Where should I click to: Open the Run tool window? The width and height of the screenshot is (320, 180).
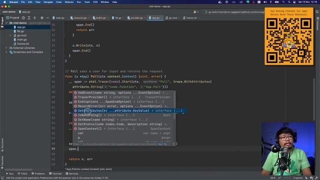pyautogui.click(x=9, y=173)
